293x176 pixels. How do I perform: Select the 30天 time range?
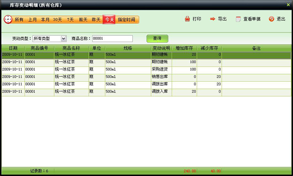tap(57, 19)
